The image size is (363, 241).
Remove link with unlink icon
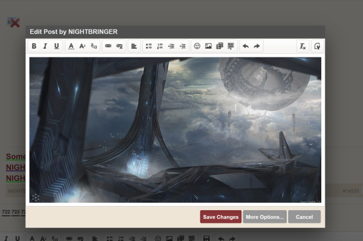(119, 47)
